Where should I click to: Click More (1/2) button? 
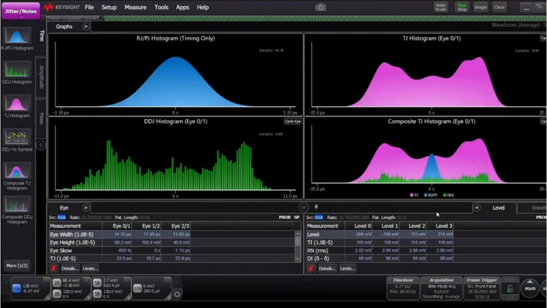point(16,266)
